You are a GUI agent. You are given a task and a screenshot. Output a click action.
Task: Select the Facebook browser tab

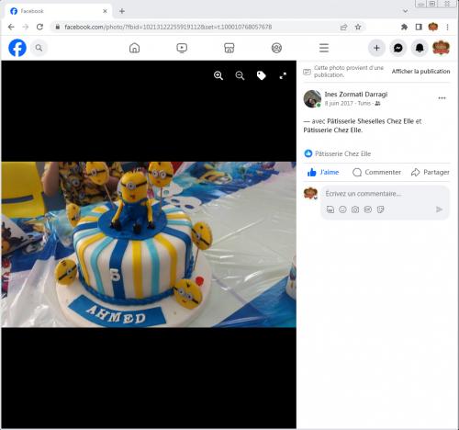pyautogui.click(x=58, y=11)
